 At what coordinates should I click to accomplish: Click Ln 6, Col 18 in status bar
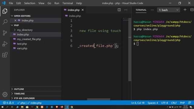[x=138, y=103]
